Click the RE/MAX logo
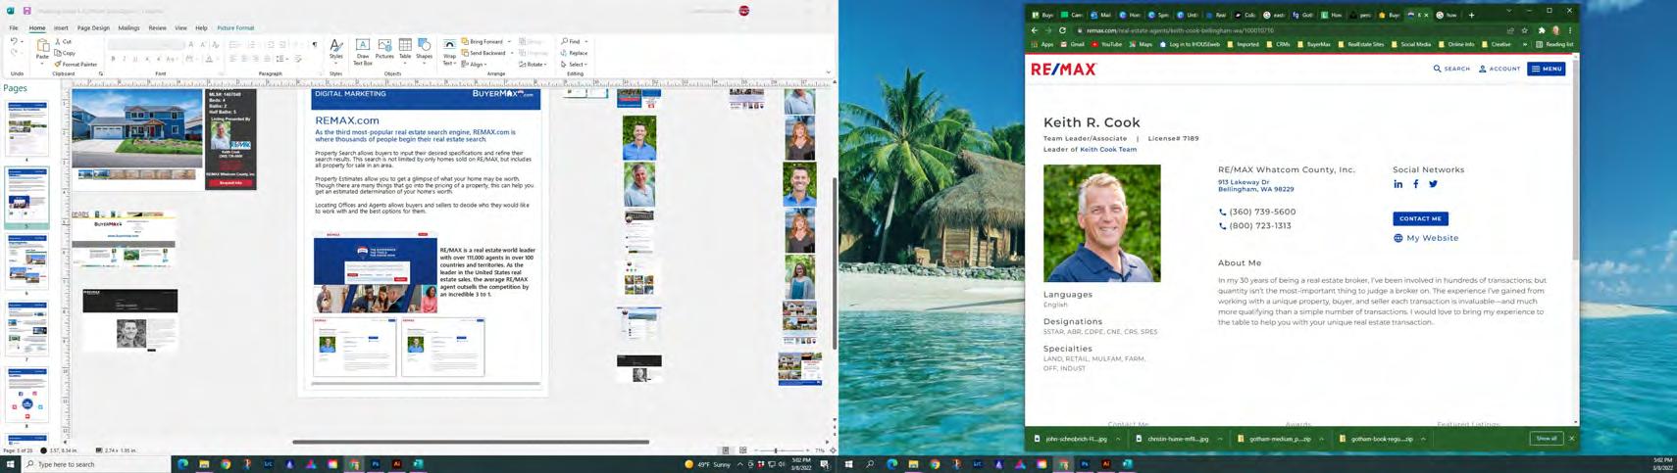 point(1063,69)
